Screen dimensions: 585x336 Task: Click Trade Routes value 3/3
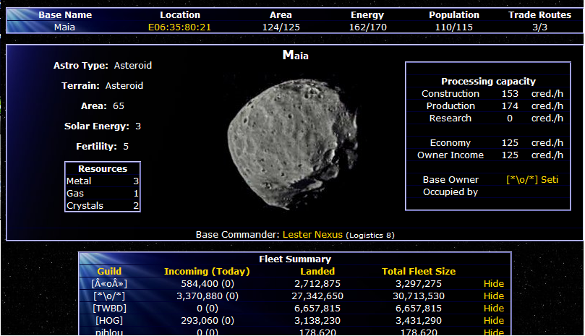point(539,27)
